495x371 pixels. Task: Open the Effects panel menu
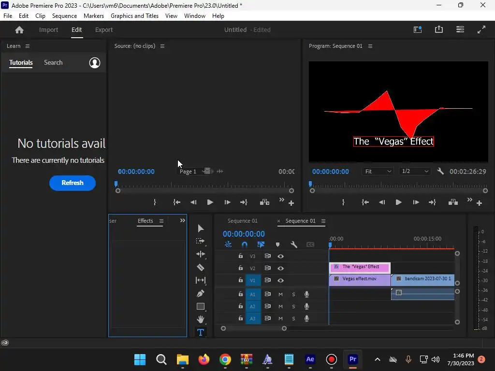coord(161,221)
